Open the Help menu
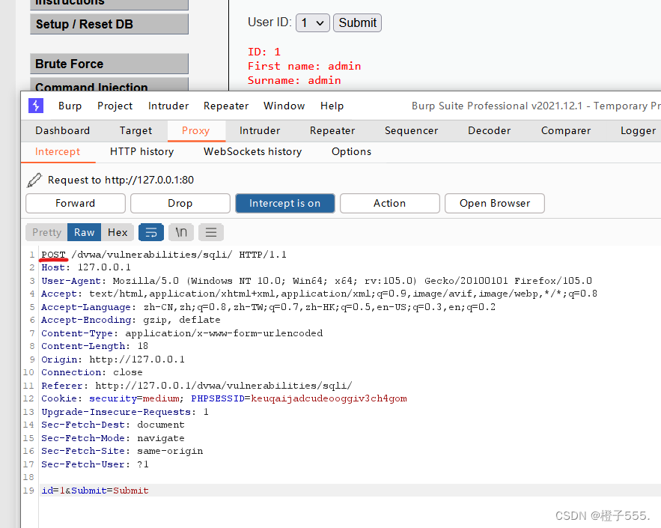 [x=332, y=106]
